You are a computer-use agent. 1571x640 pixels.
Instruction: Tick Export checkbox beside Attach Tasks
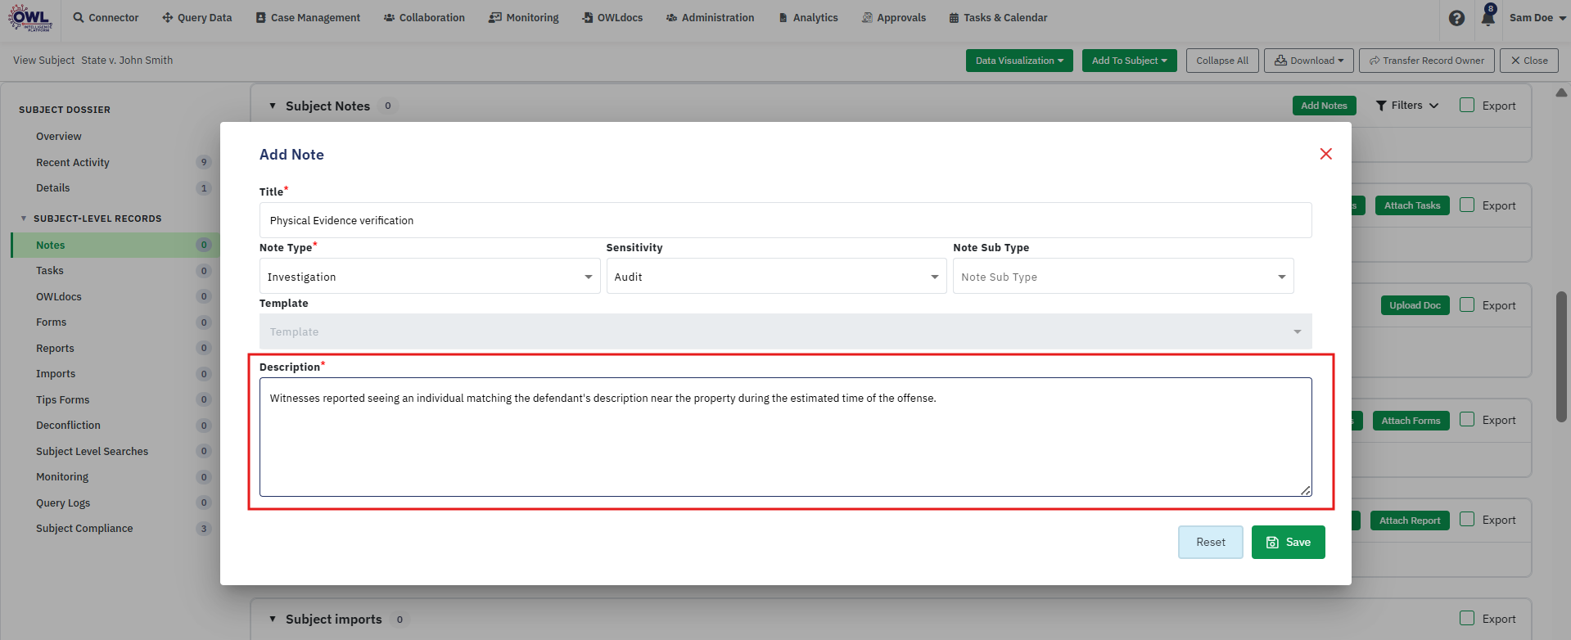click(x=1467, y=205)
